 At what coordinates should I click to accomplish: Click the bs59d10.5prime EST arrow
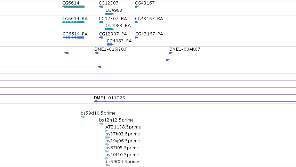click(x=83, y=117)
